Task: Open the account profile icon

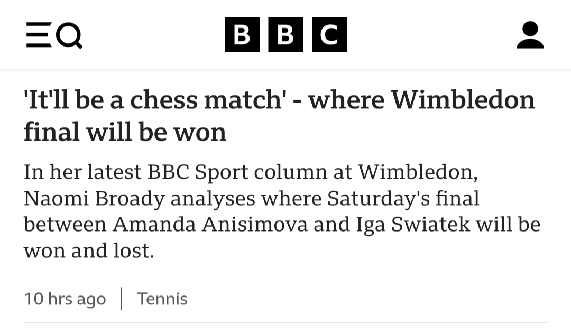Action: click(x=530, y=35)
